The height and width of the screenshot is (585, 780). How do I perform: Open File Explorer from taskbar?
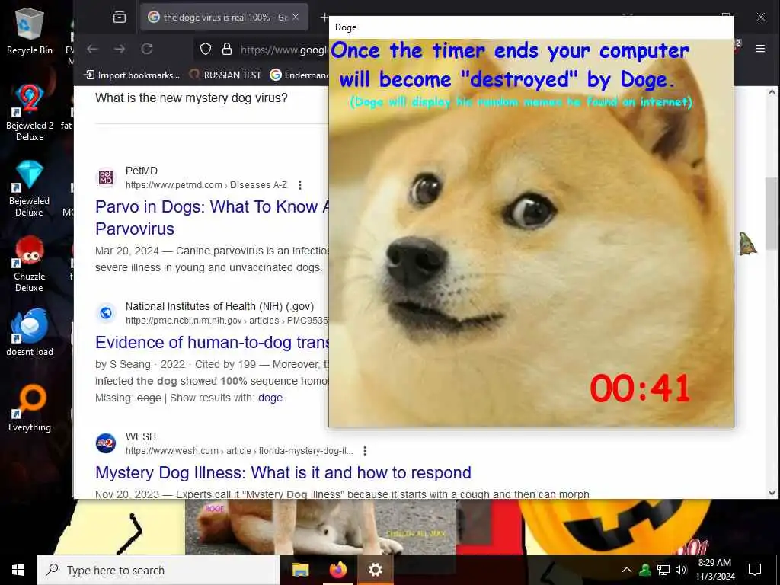point(300,570)
